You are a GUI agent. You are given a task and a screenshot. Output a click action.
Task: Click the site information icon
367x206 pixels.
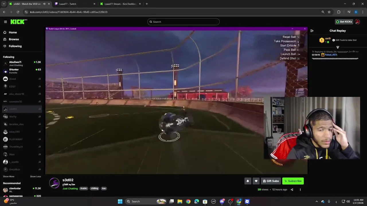coord(26,12)
